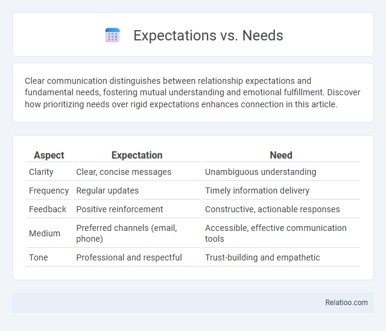Screen dimensions: 386x331
Task: Open the Relatioo.com footer link
Action: [346, 303]
